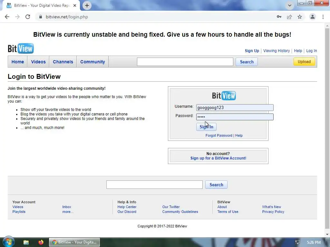Image resolution: width=330 pixels, height=247 pixels.
Task: Open the footer Videos link
Action: [x=18, y=207]
